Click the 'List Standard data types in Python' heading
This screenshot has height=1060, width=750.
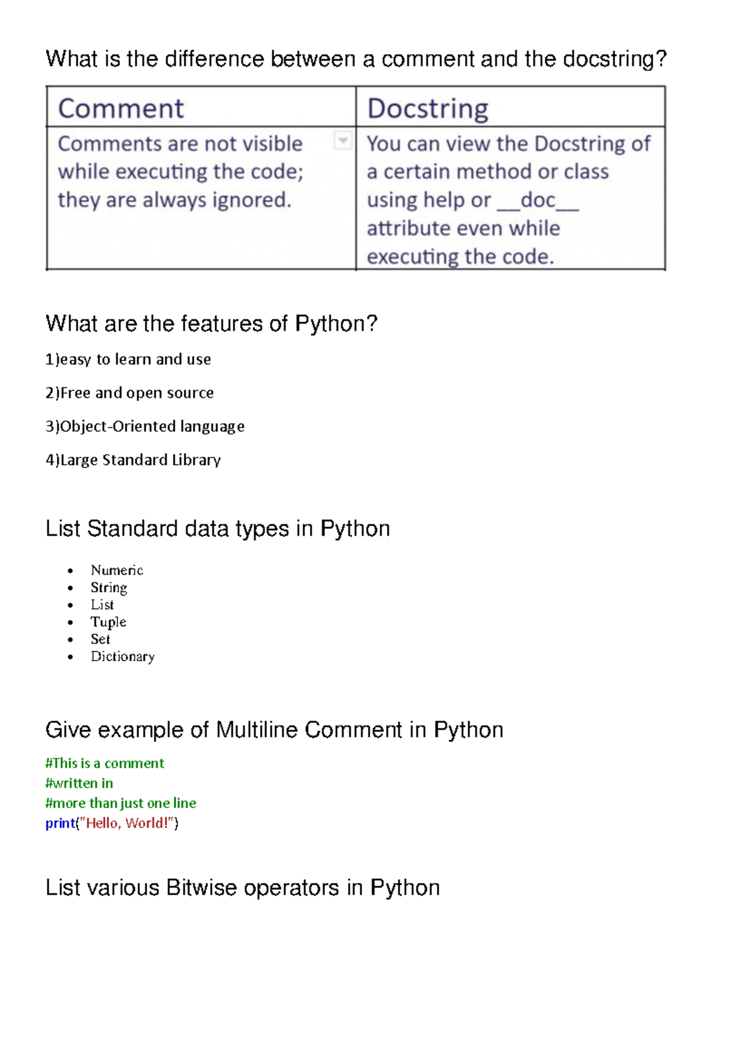pyautogui.click(x=217, y=529)
